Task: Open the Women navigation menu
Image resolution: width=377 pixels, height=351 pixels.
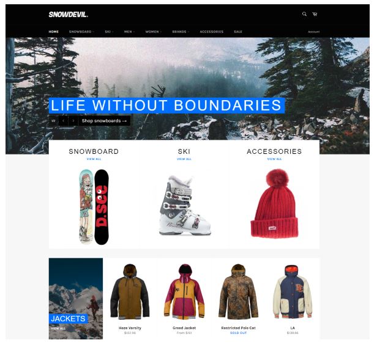Action: pyautogui.click(x=153, y=32)
